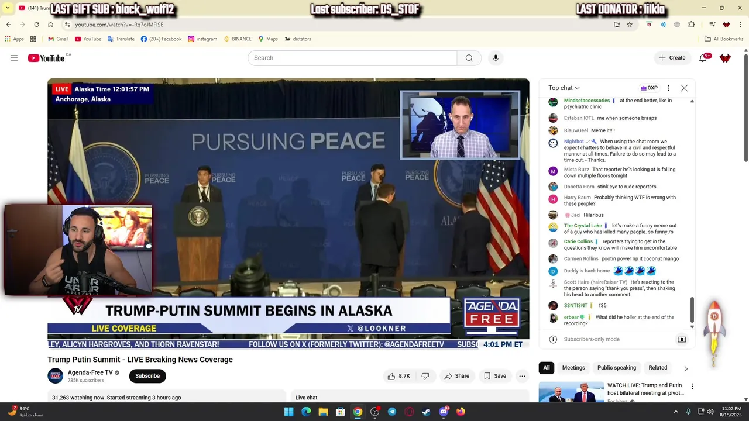749x421 pixels.
Task: Click the address bar URL
Action: 119,25
